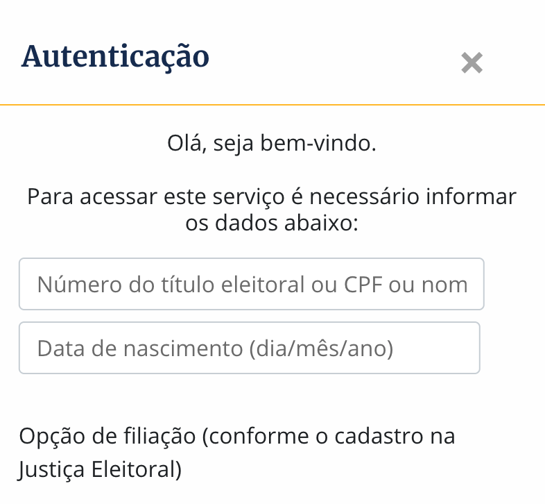Click the 'os dados abaixo:' text line
The image size is (545, 504).
point(272,224)
